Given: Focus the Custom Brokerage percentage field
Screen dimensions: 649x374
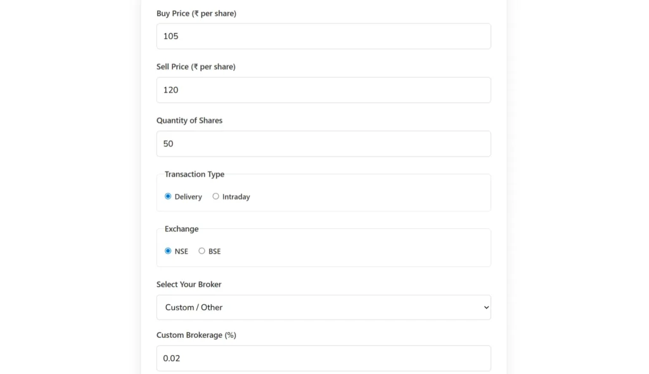Looking at the screenshot, I should [324, 358].
